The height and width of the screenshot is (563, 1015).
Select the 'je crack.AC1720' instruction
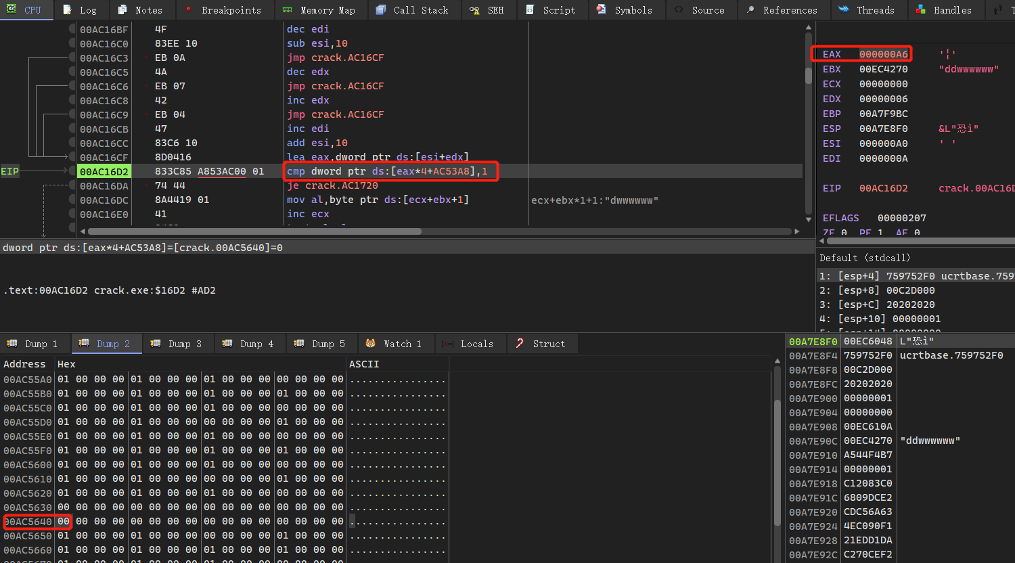(x=332, y=185)
